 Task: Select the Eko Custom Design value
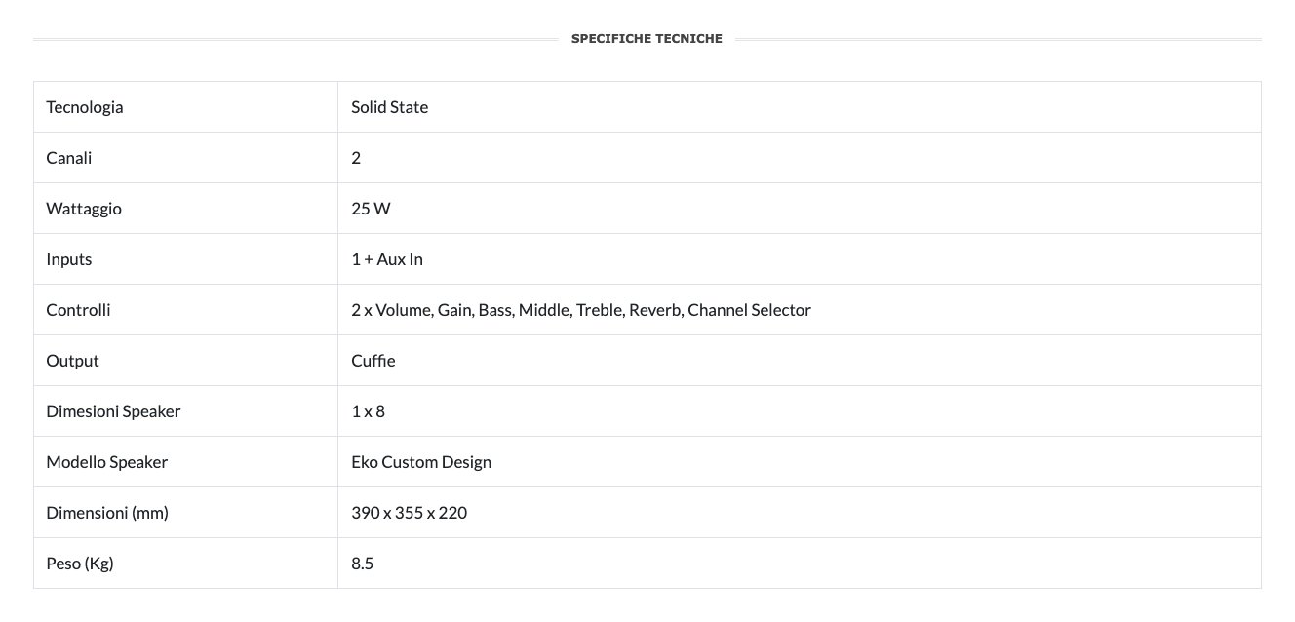[421, 462]
